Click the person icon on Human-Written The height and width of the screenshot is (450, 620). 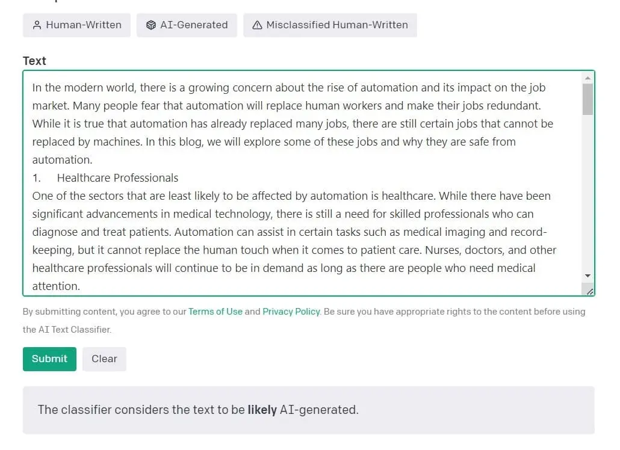[x=37, y=25]
